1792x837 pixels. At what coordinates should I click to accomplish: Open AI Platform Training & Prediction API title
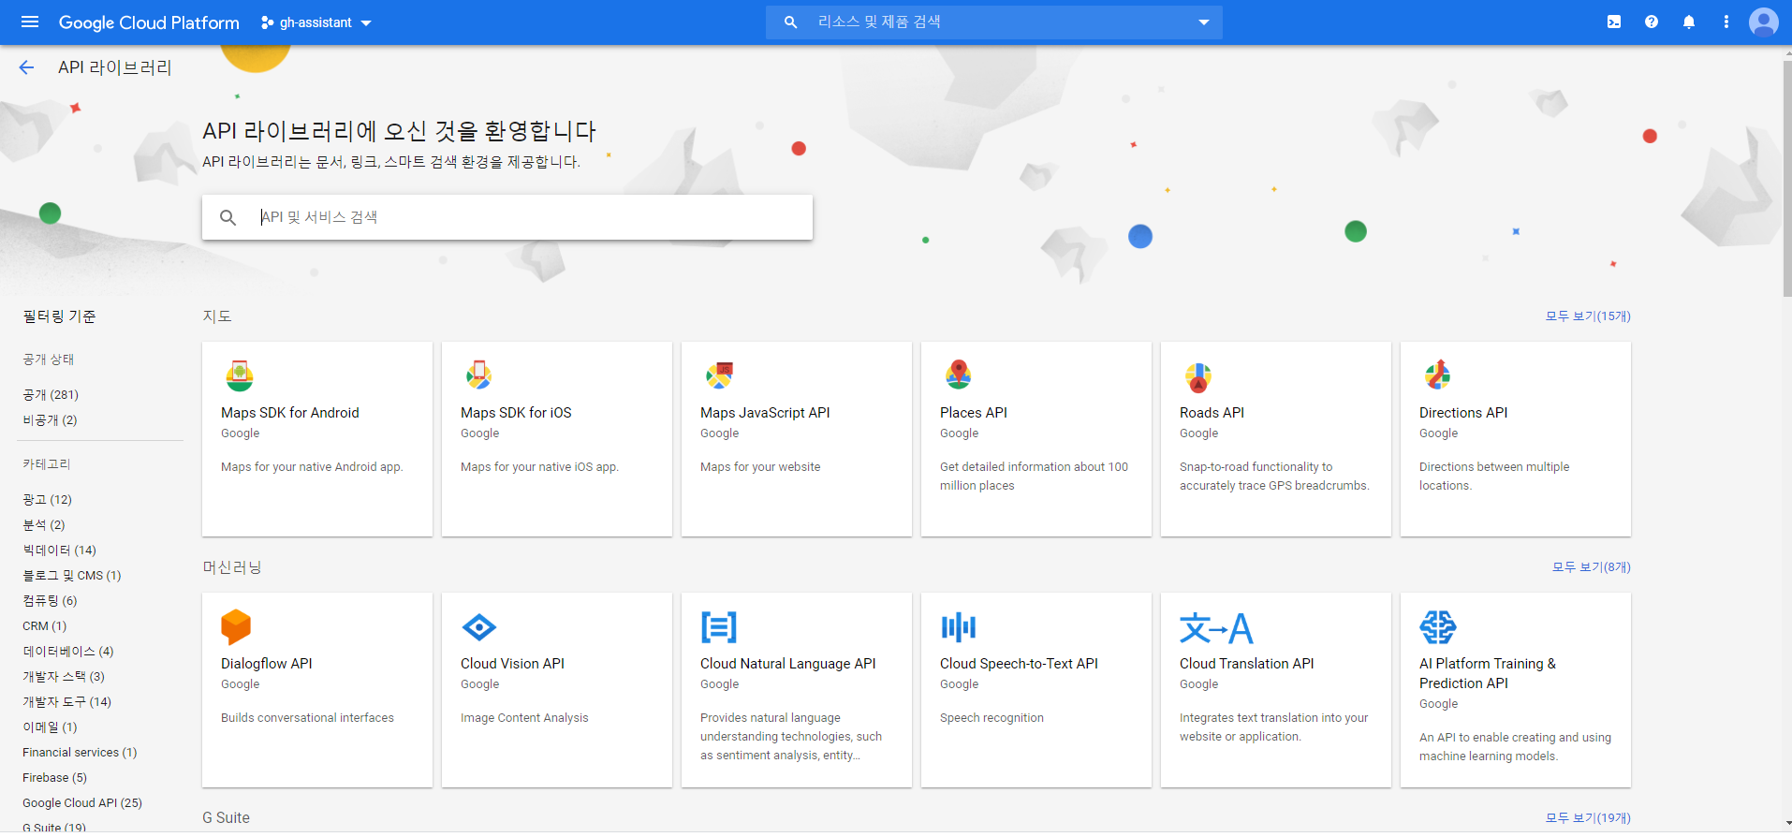[x=1488, y=673]
